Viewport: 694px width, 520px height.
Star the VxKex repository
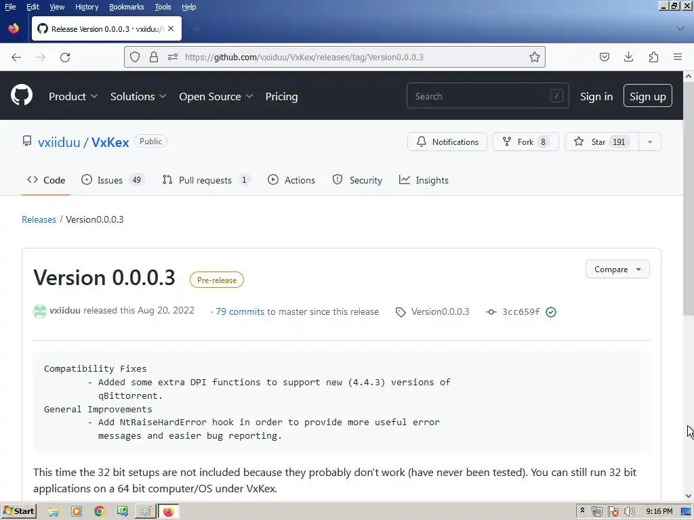[602, 142]
